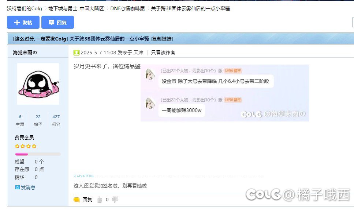
Task: Select 只看该作者 filter link
Action: coord(163,53)
